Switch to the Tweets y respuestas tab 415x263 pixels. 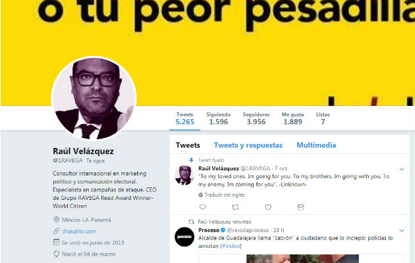[x=248, y=145]
